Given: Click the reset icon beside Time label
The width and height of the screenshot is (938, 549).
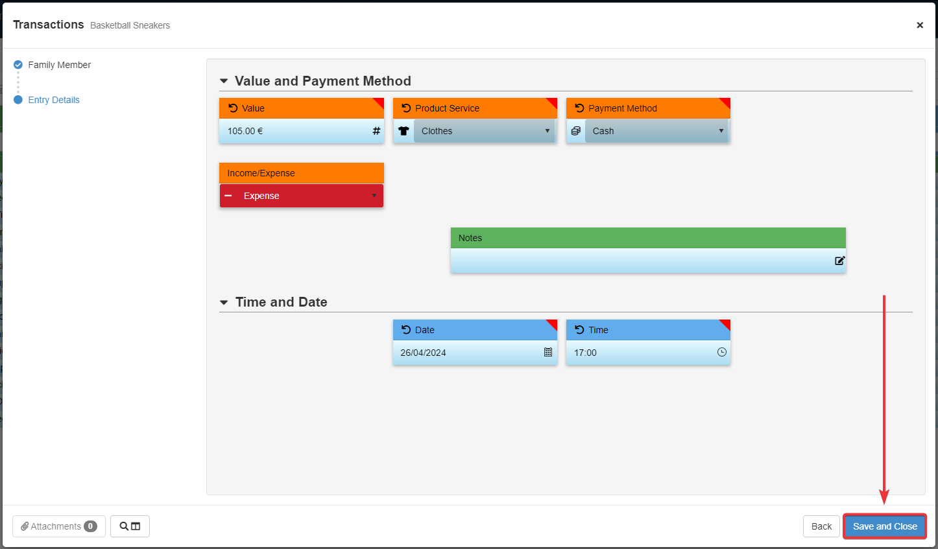Looking at the screenshot, I should pyautogui.click(x=580, y=330).
